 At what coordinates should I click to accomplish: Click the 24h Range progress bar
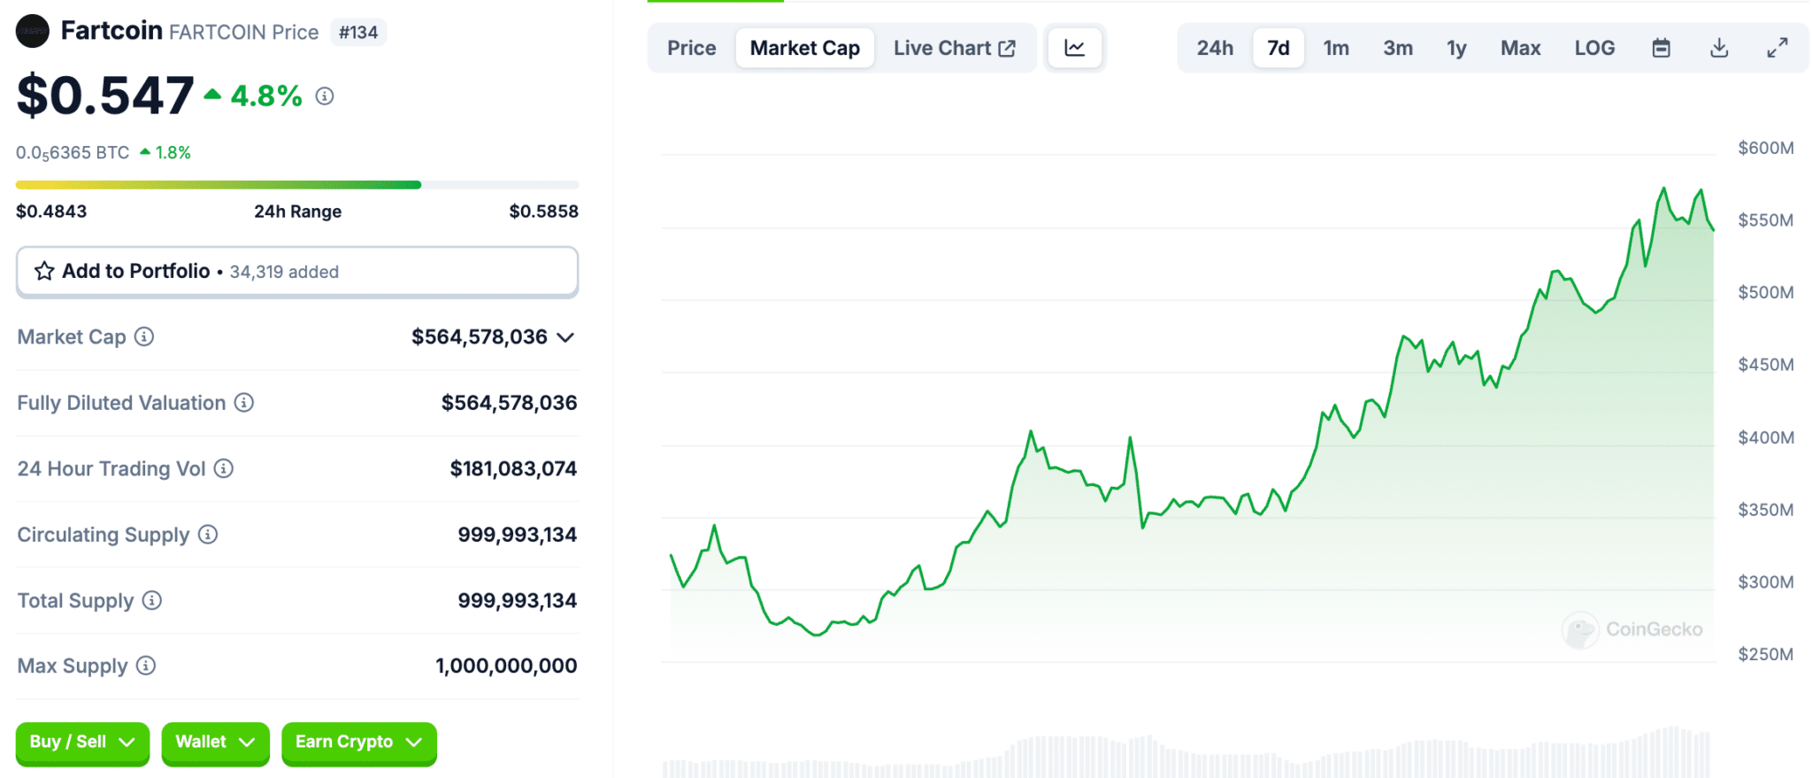[x=297, y=185]
